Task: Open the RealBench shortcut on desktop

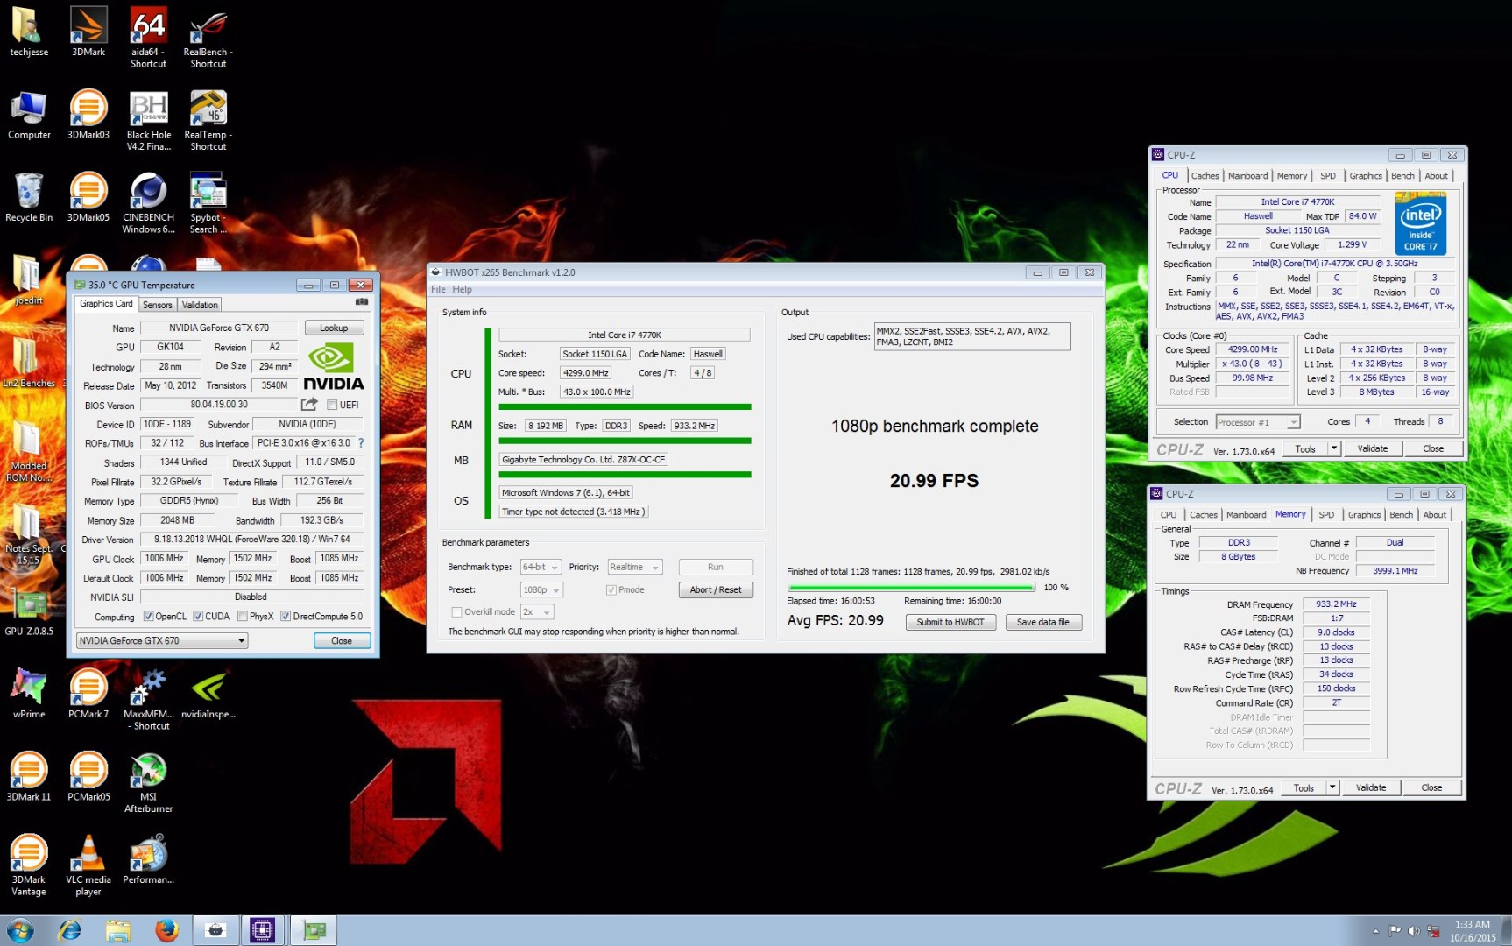Action: (x=208, y=38)
